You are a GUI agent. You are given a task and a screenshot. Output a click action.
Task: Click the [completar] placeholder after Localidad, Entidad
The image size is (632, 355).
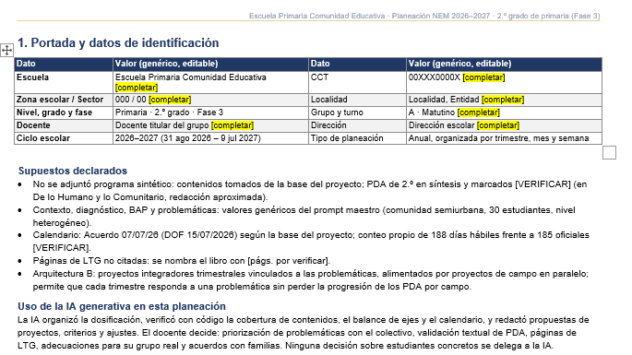[x=503, y=100]
